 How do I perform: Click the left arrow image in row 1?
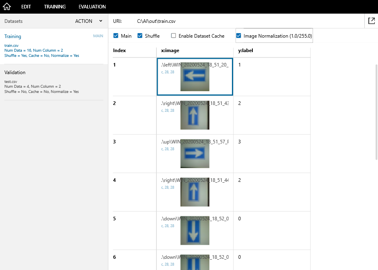195,77
